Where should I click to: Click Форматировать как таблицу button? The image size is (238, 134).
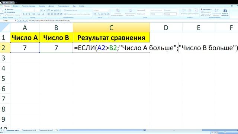130,12
